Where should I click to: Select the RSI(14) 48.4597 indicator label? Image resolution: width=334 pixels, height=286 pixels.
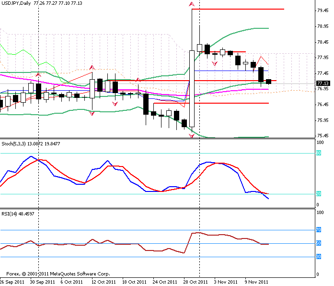(18, 214)
